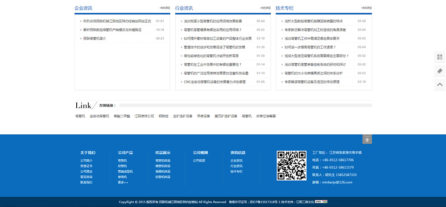Open 更多>> under the footer 公司产品 column

(x=123, y=182)
